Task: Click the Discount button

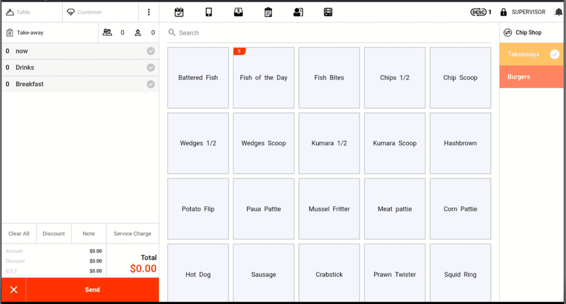Action: (x=54, y=234)
